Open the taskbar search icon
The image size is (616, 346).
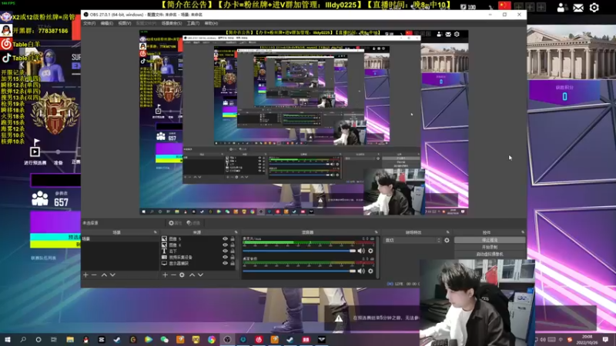tap(23, 340)
